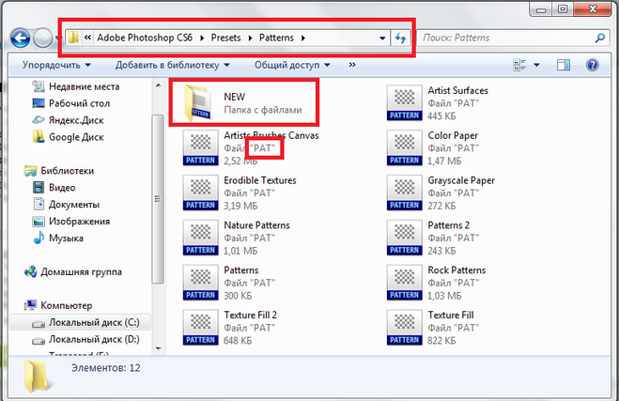The image size is (619, 401).
Task: Open Google Диск in navigation pane
Action: pos(68,137)
